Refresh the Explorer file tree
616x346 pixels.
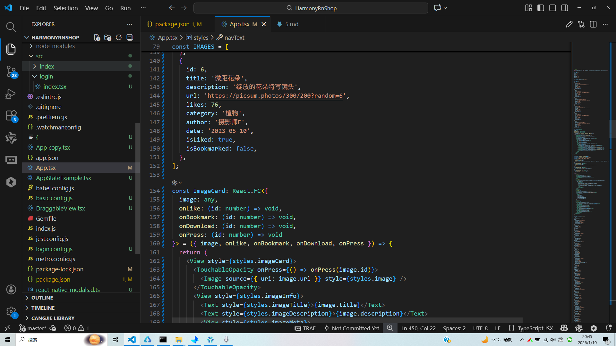pos(119,37)
